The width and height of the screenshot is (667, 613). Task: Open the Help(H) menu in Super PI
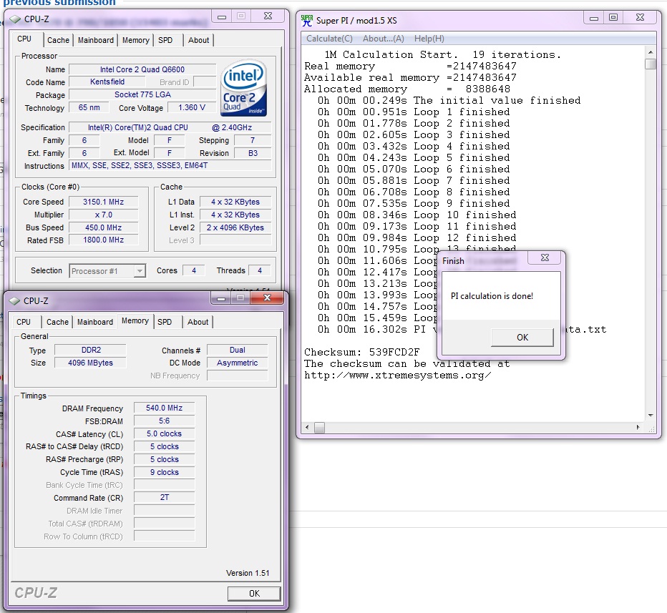click(x=429, y=39)
